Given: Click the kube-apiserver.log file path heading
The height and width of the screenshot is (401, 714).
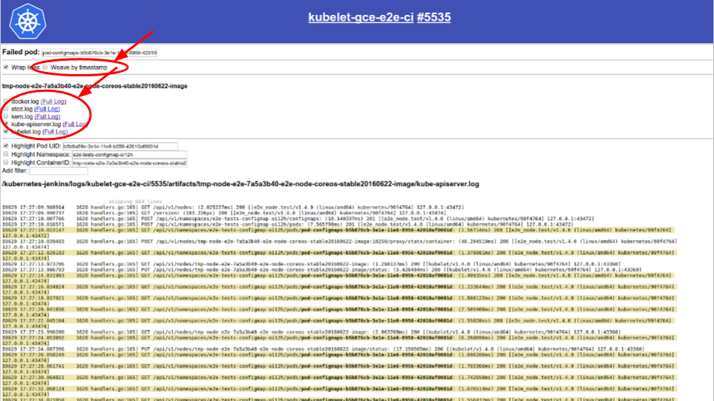Looking at the screenshot, I should click(x=240, y=184).
